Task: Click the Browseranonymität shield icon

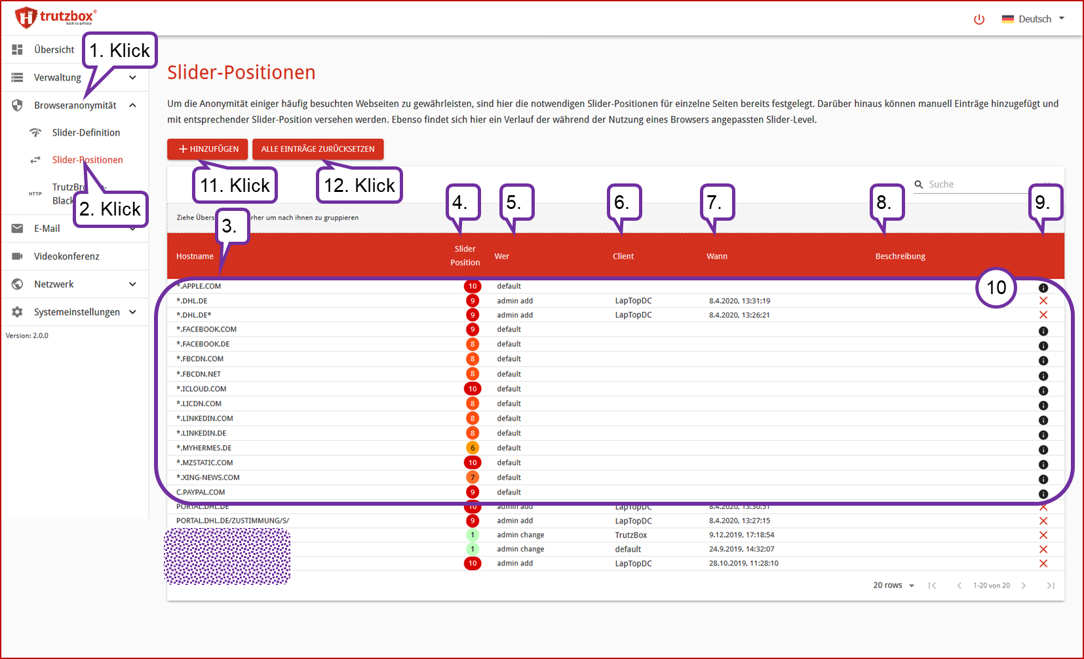Action: 18,105
